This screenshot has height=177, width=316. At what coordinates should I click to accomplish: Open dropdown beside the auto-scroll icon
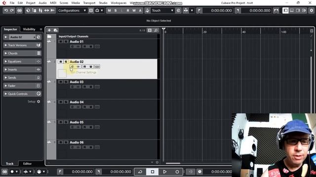[192, 10]
